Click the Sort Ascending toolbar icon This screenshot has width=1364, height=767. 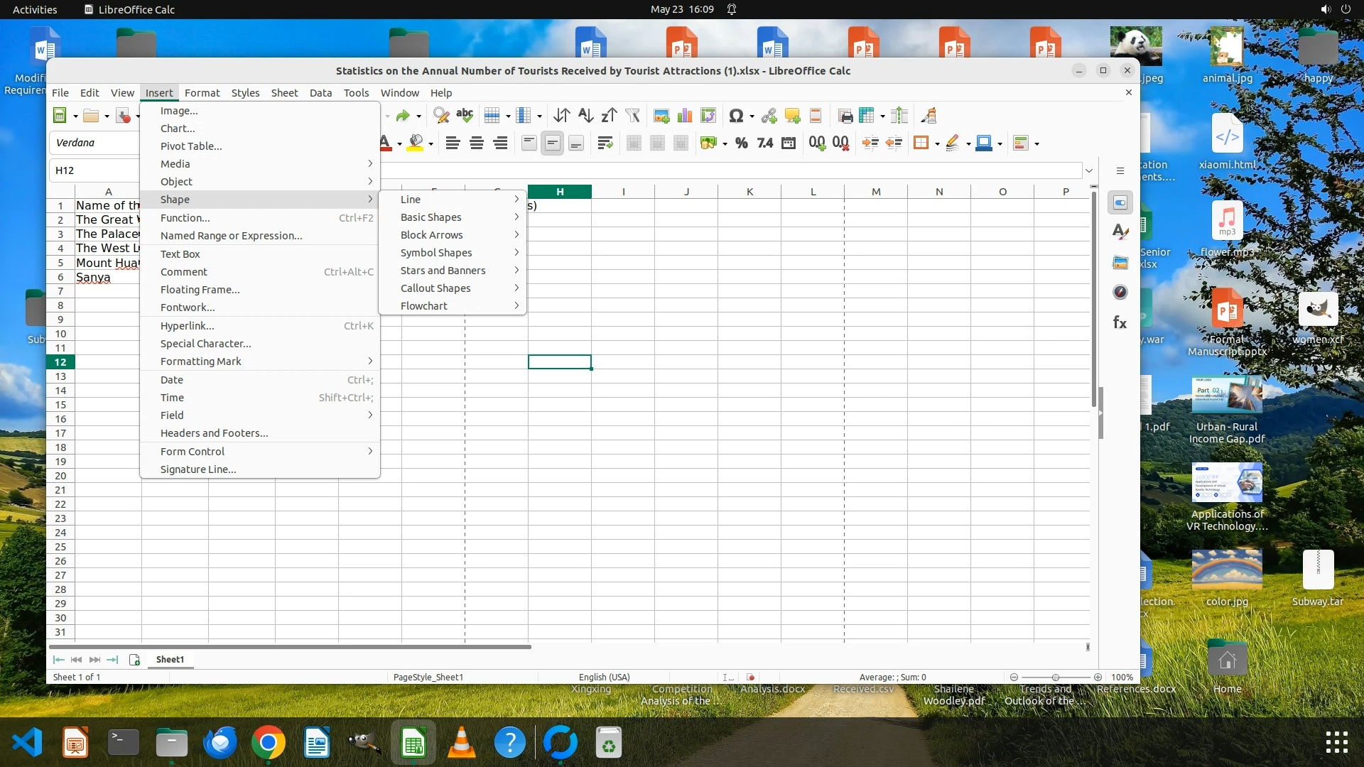point(585,116)
